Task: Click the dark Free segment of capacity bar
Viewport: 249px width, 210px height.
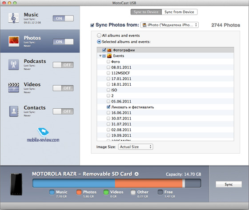Action: point(193,183)
